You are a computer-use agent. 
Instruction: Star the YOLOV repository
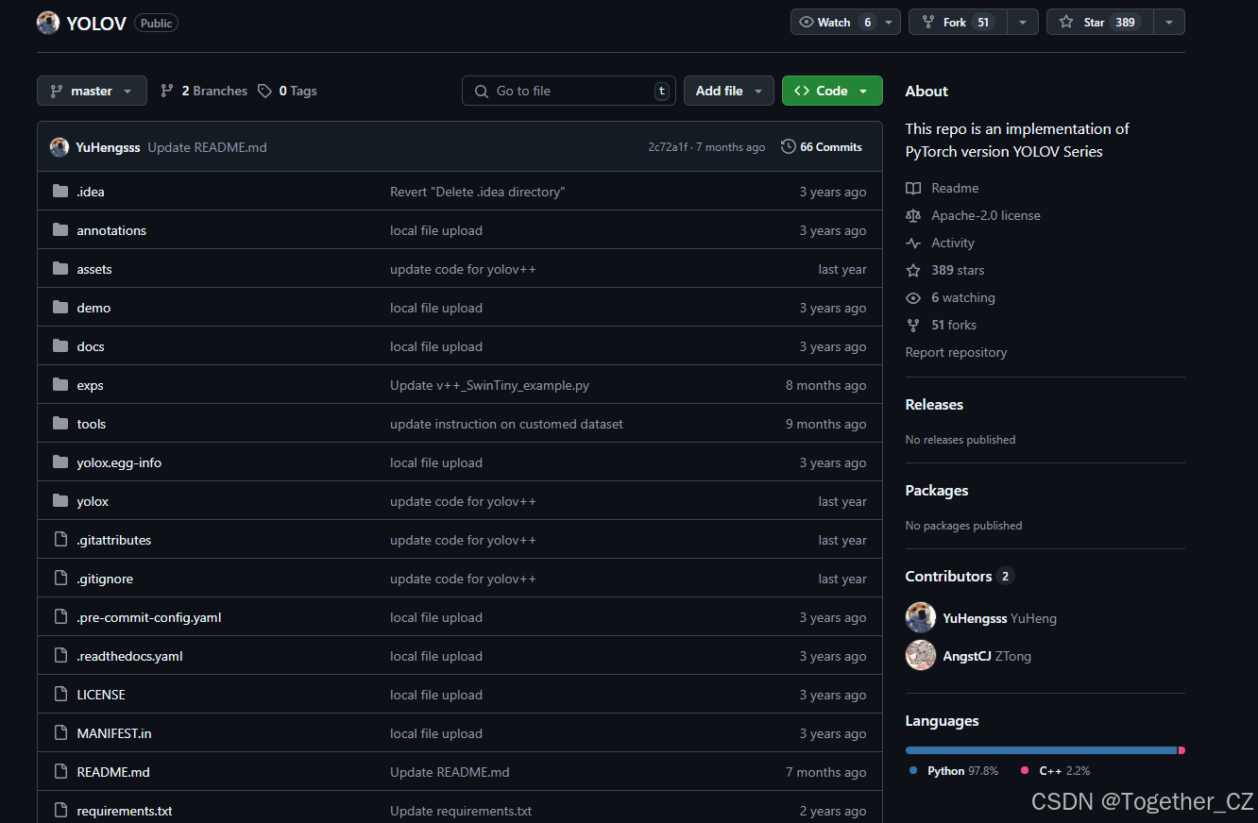pyautogui.click(x=1099, y=22)
